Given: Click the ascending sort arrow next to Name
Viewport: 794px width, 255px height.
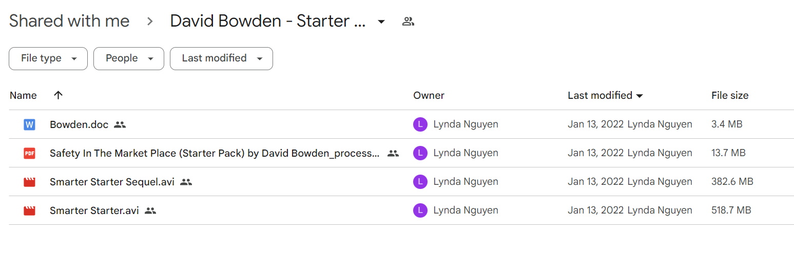Looking at the screenshot, I should click(x=59, y=95).
